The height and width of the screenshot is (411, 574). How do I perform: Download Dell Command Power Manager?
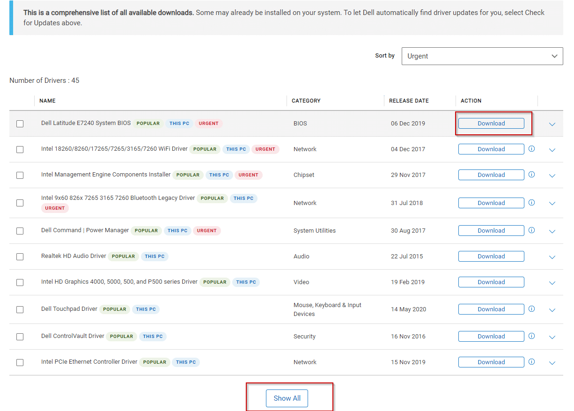(x=491, y=230)
